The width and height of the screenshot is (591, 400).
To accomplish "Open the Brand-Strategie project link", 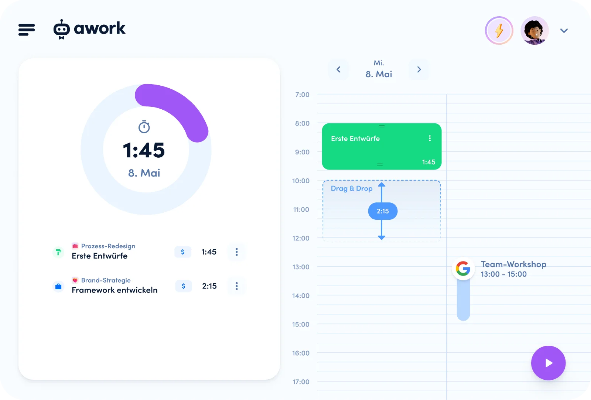I will coord(106,280).
